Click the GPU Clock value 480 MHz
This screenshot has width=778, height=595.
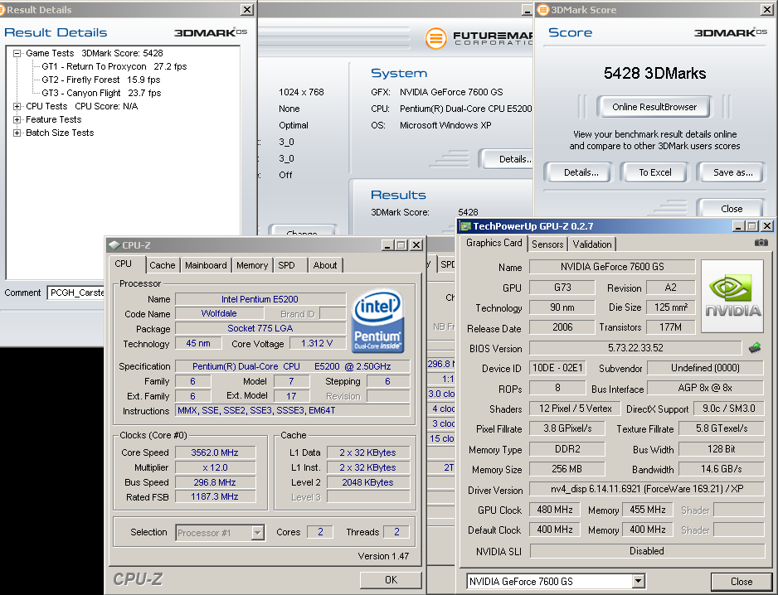pyautogui.click(x=555, y=509)
